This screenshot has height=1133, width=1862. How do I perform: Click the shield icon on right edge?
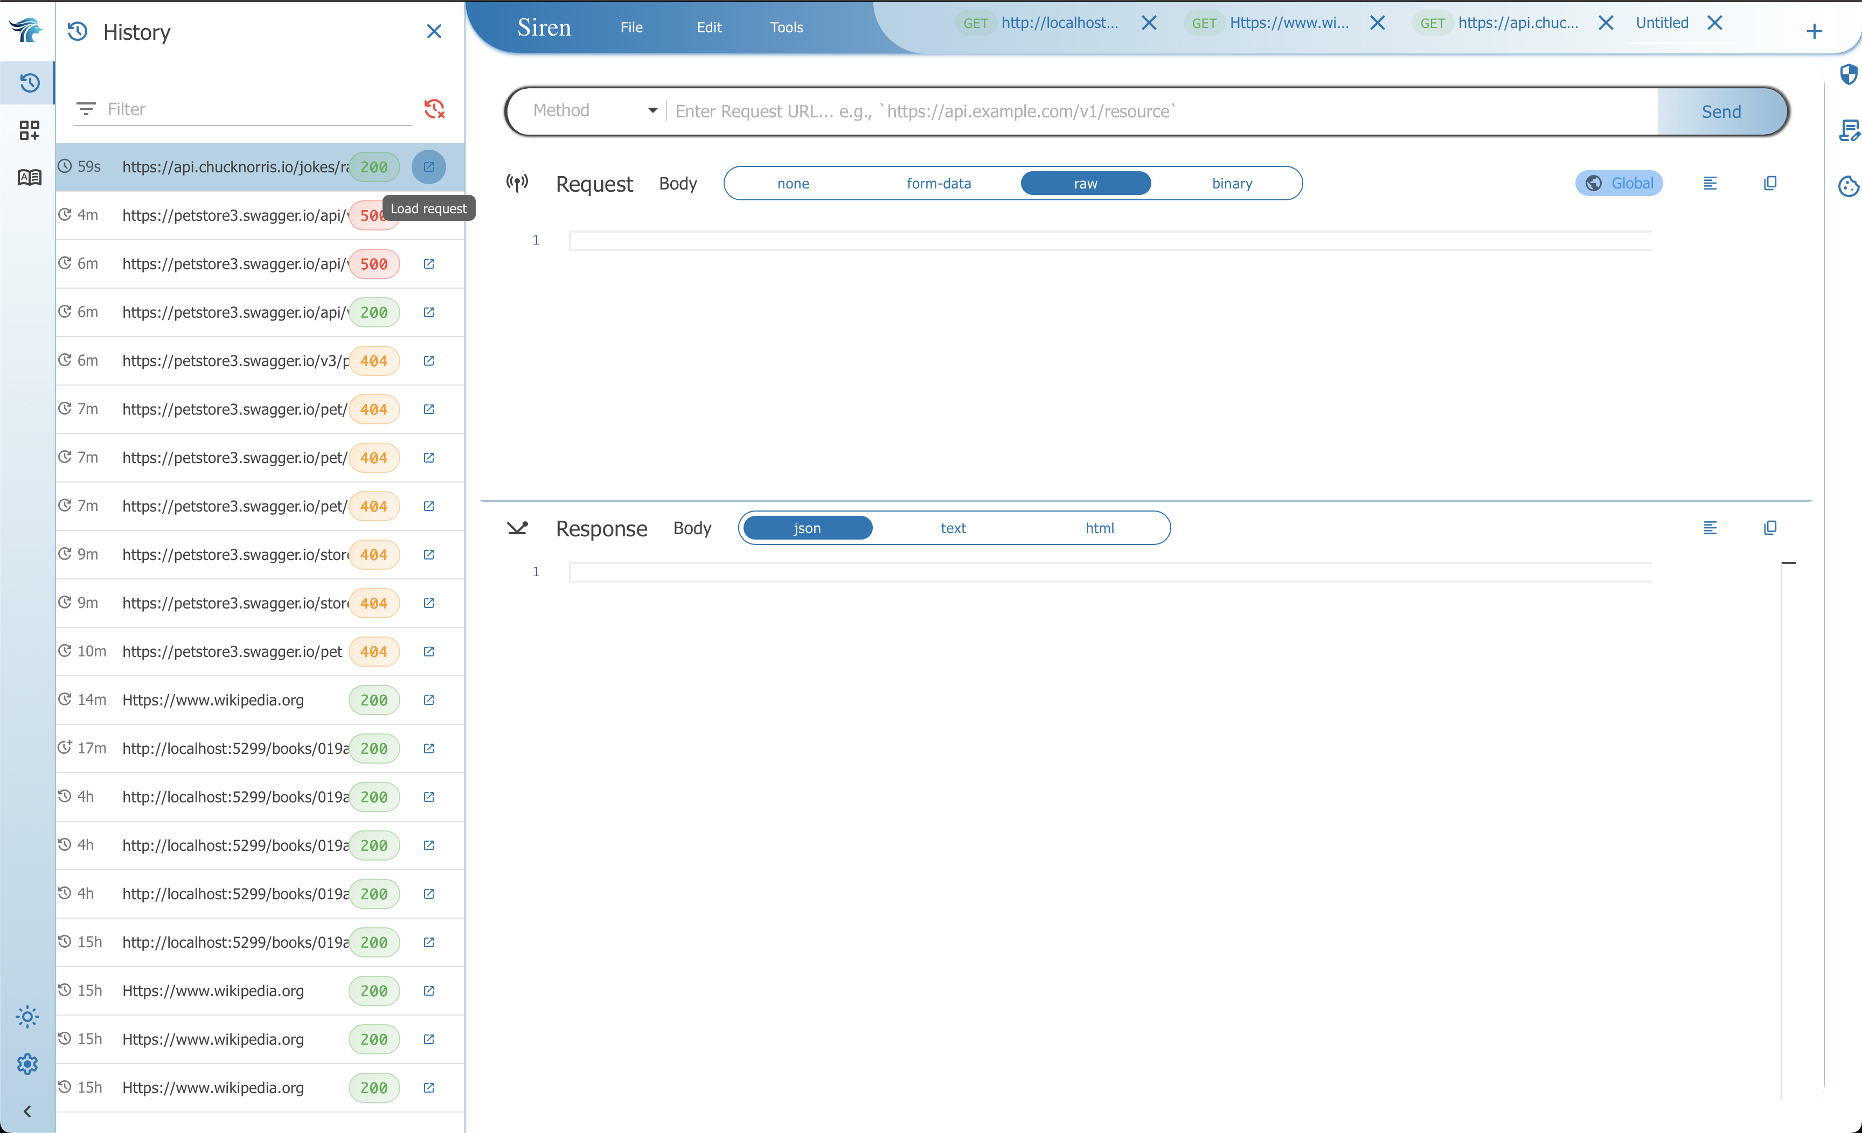pos(1849,74)
